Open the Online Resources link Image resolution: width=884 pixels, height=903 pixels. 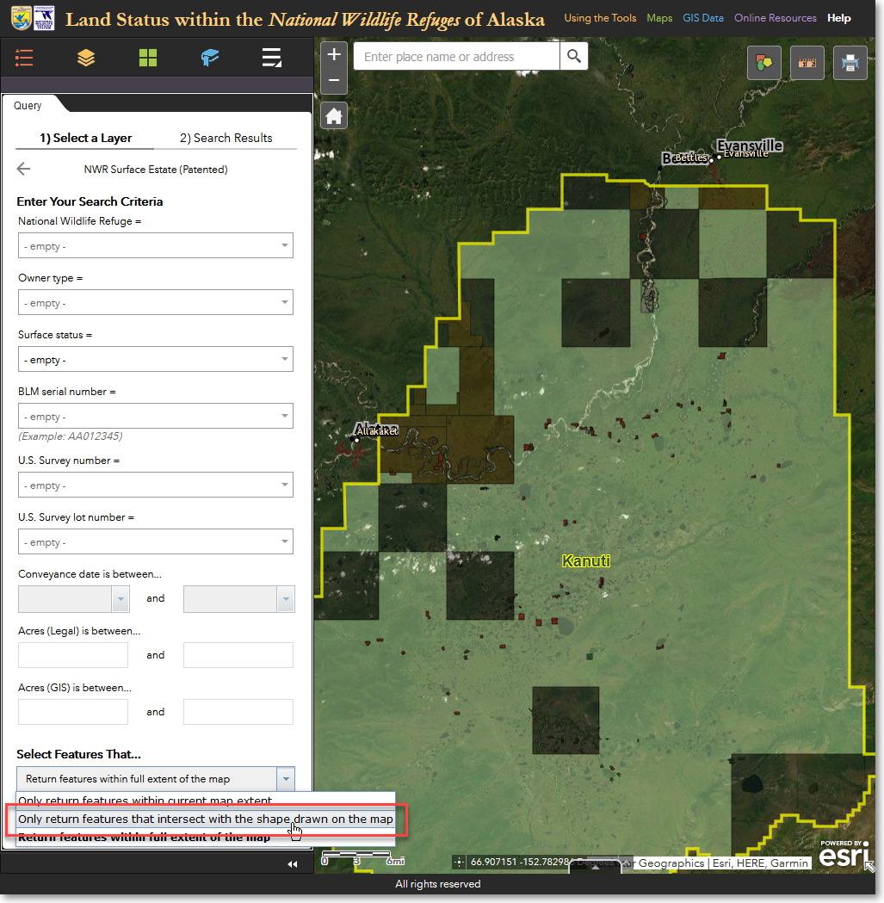775,18
